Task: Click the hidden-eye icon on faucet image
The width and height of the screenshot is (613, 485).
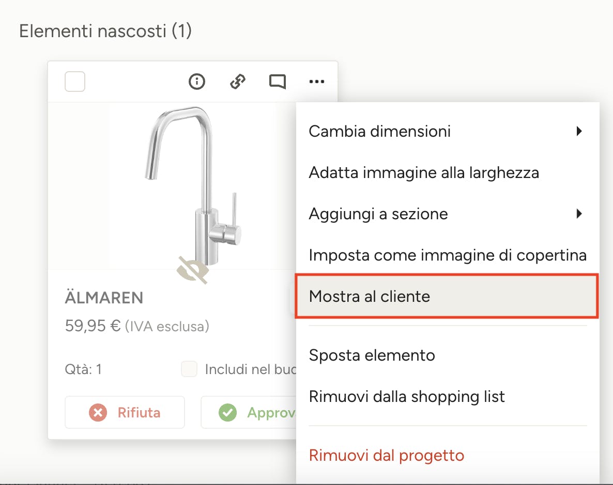Action: click(193, 270)
